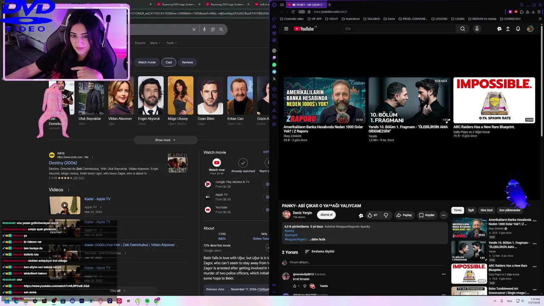
Task: Open Destiny (2006) IMDb link
Action: pyautogui.click(x=63, y=163)
